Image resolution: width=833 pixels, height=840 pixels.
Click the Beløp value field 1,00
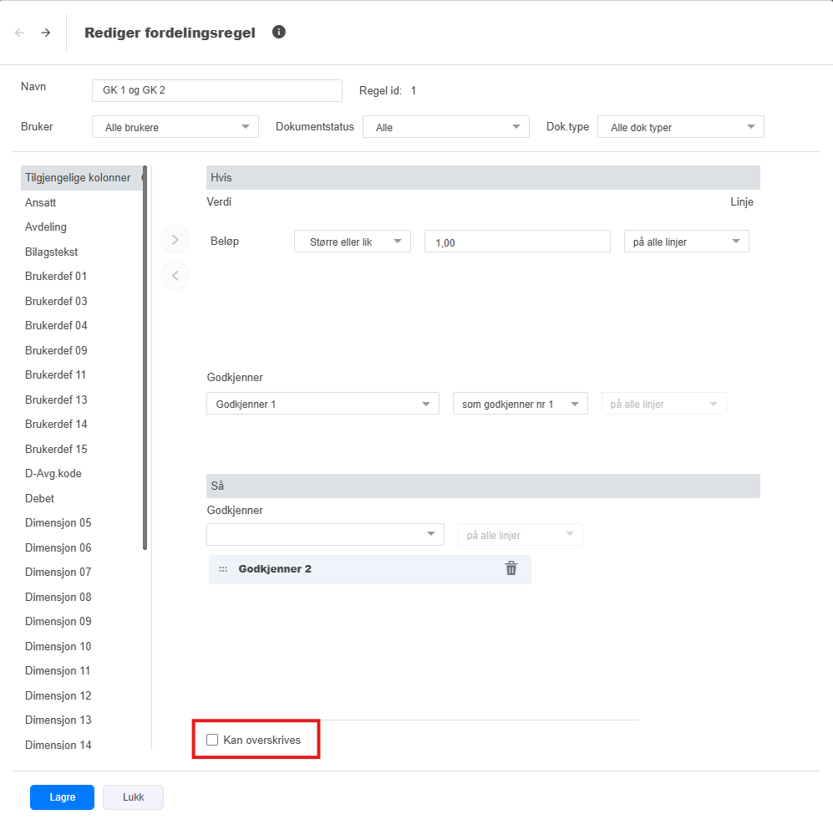point(518,242)
